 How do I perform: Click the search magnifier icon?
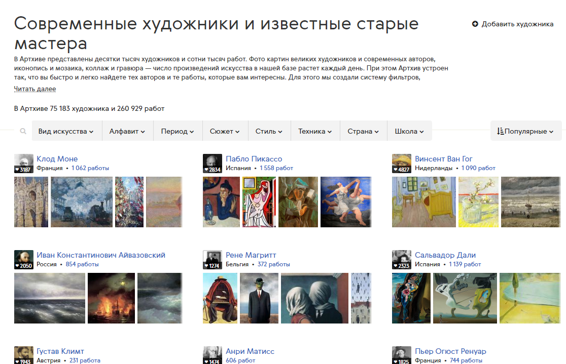23,131
